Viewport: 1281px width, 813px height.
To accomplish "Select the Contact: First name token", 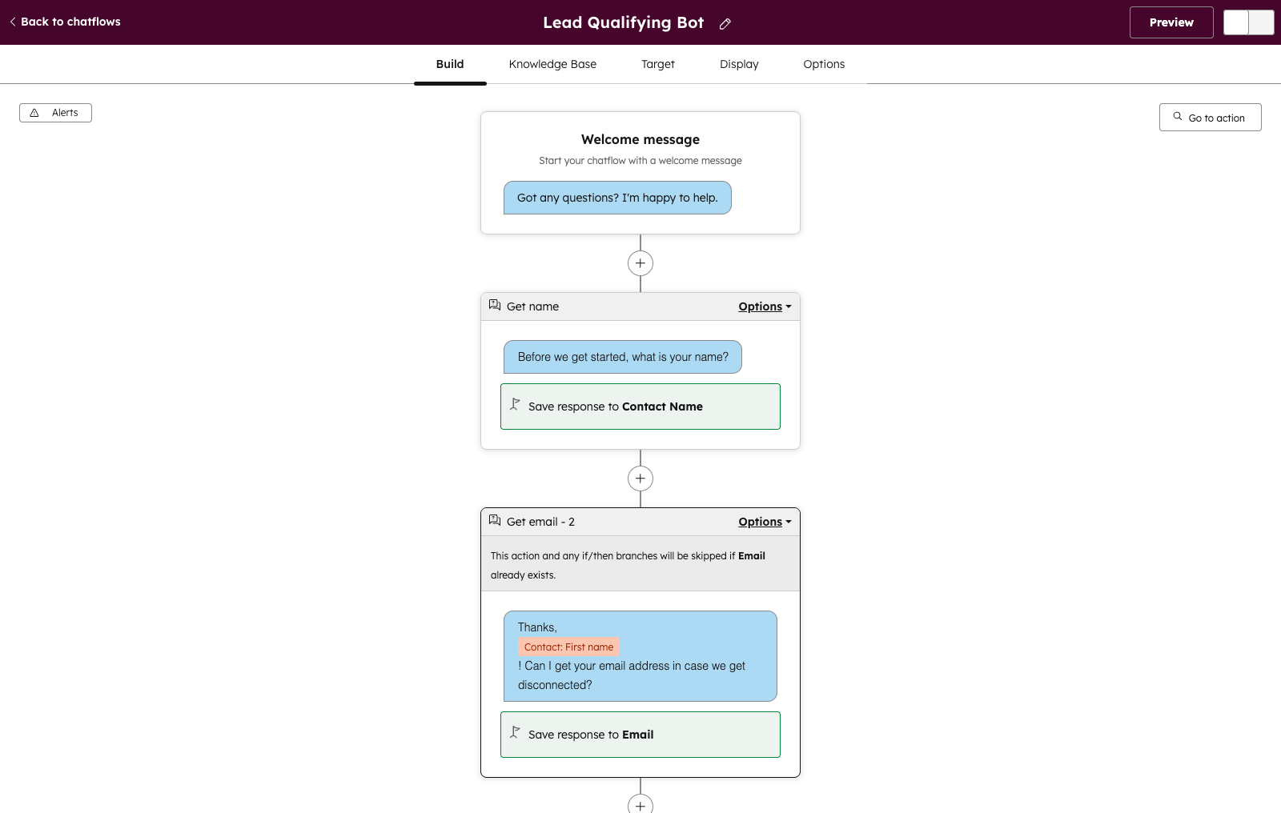I will [x=568, y=647].
